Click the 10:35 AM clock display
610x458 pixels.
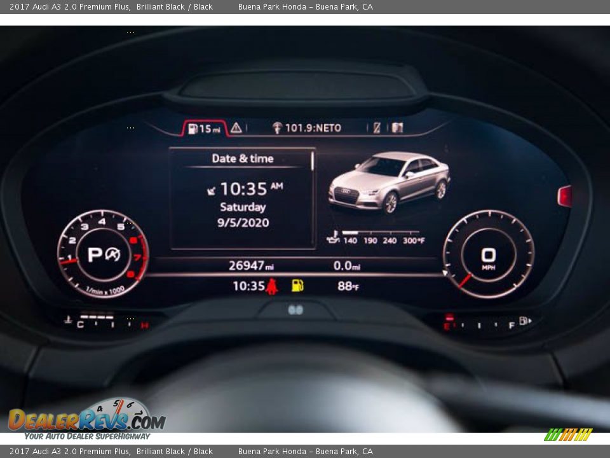point(252,189)
